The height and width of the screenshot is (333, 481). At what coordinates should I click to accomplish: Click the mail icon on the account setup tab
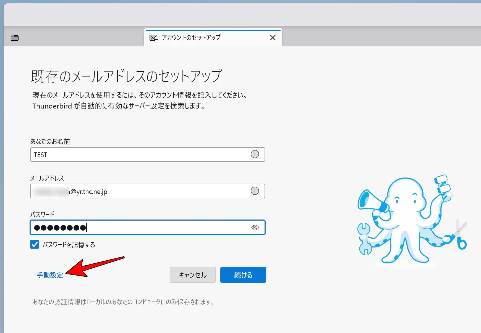click(153, 38)
